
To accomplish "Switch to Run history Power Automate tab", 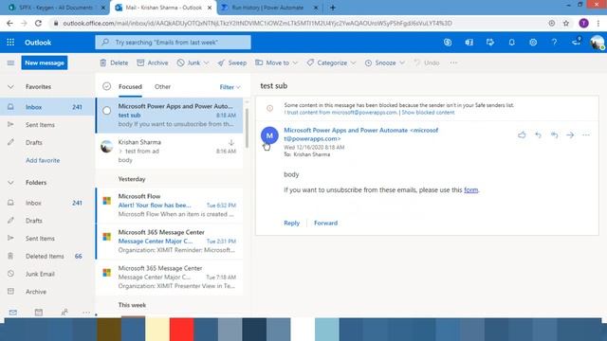I will pos(269,8).
